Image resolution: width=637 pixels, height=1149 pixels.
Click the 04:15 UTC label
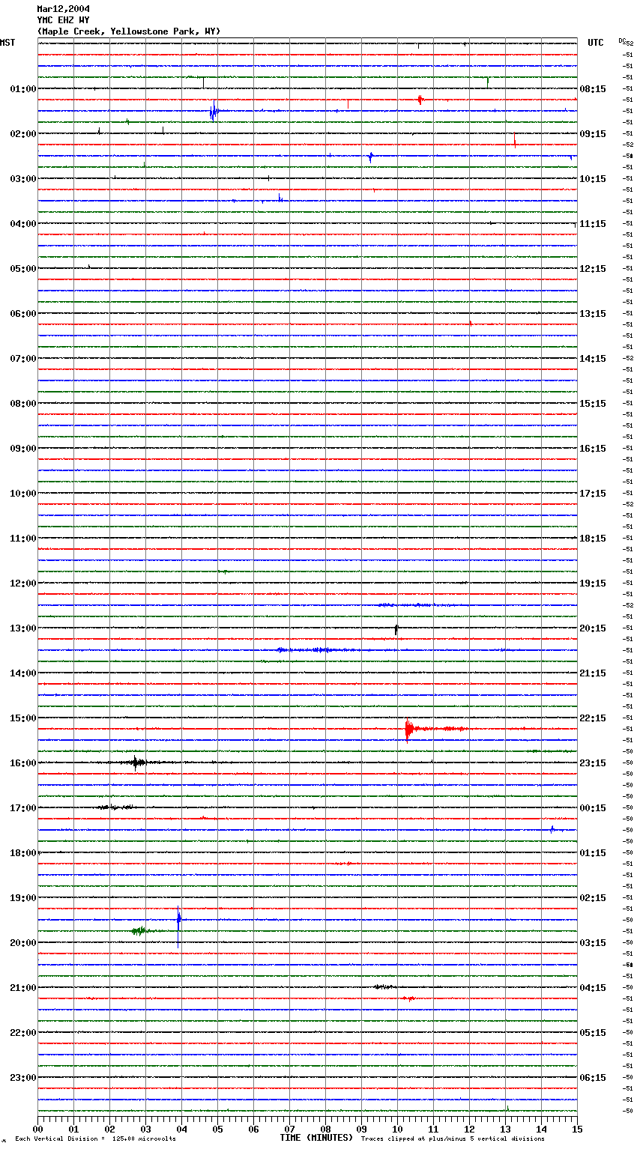593,988
